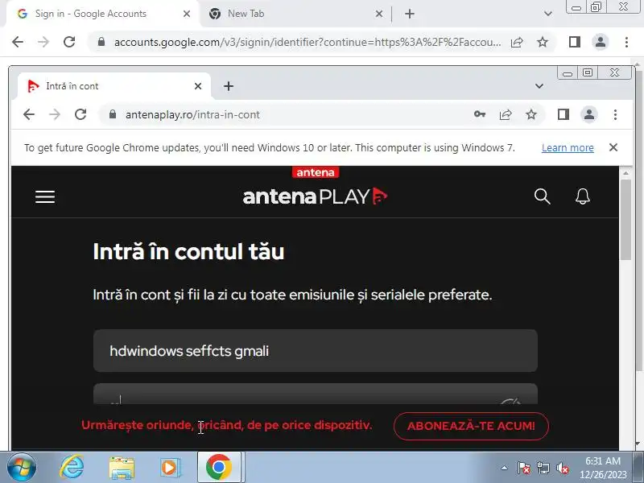This screenshot has height=483, width=644.
Task: Switch to the New Tab tab
Action: click(x=295, y=14)
